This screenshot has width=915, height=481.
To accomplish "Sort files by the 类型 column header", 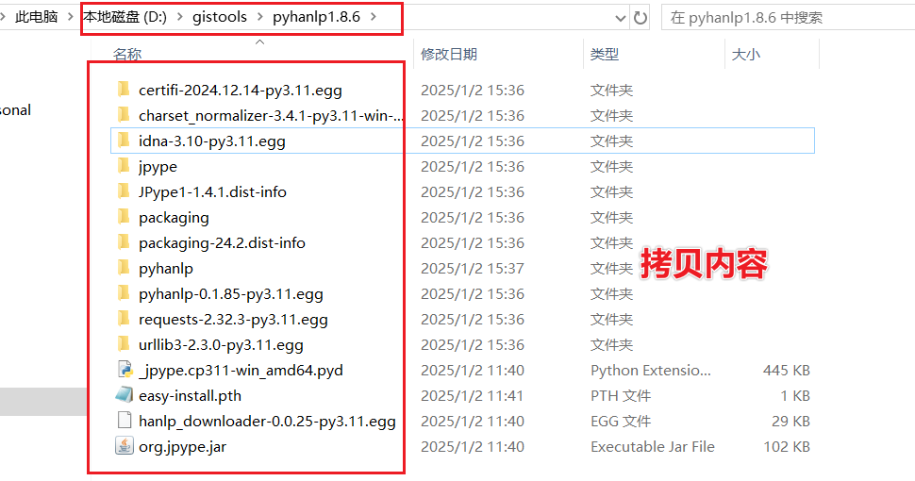I will (604, 55).
